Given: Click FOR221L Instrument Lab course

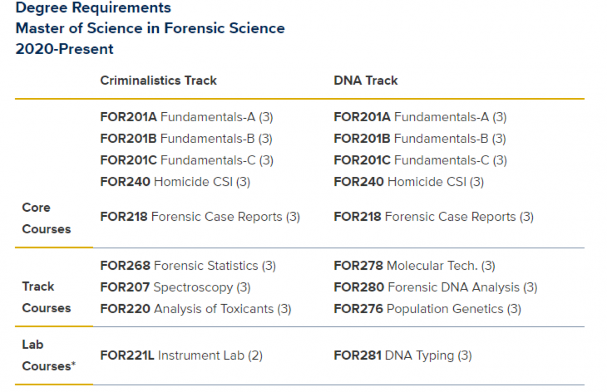Looking at the screenshot, I should (182, 356).
